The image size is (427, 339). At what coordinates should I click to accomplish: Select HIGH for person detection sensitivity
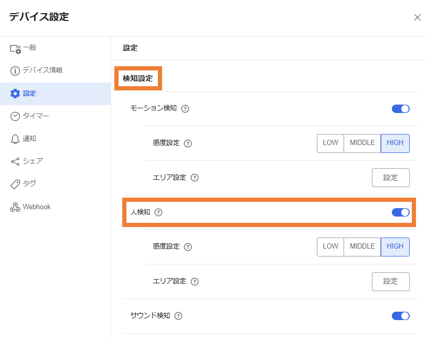coord(395,246)
